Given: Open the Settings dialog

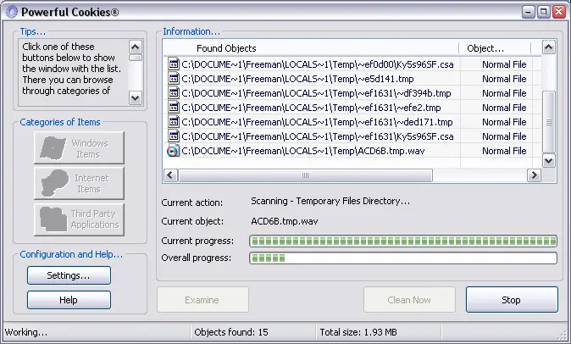Looking at the screenshot, I should pyautogui.click(x=69, y=275).
